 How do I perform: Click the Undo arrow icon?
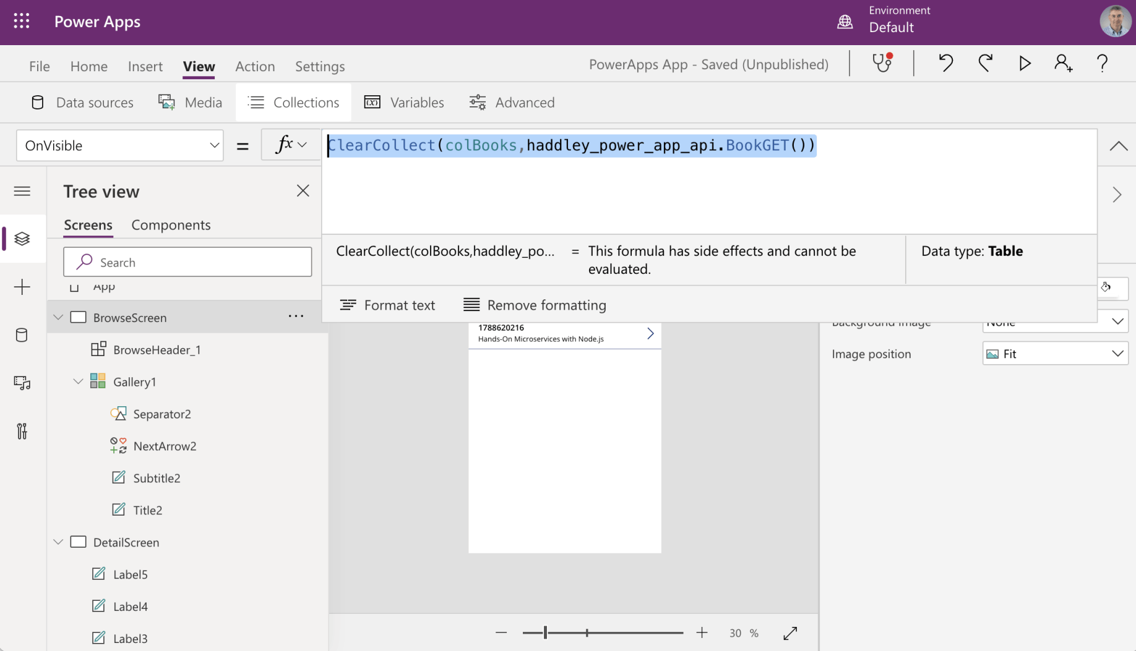coord(945,63)
